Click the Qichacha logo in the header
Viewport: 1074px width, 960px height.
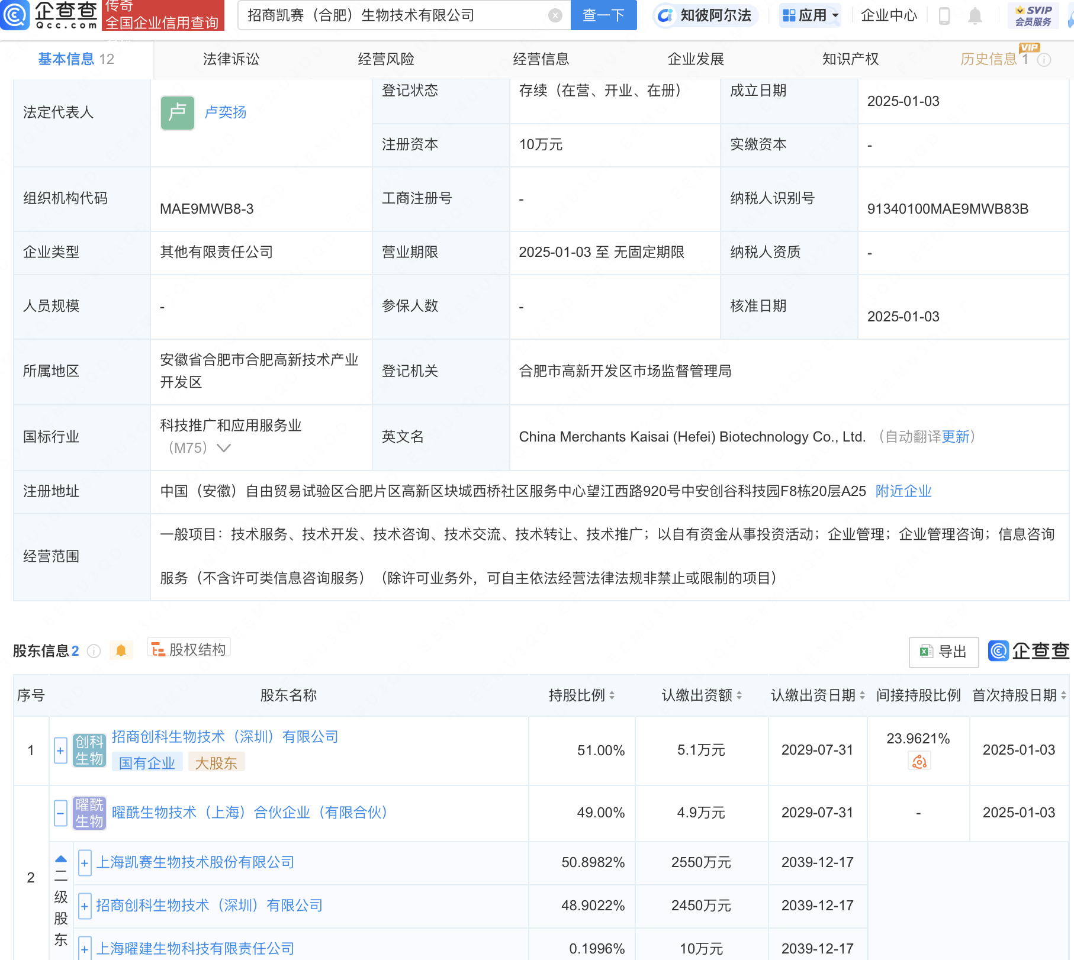[50, 15]
